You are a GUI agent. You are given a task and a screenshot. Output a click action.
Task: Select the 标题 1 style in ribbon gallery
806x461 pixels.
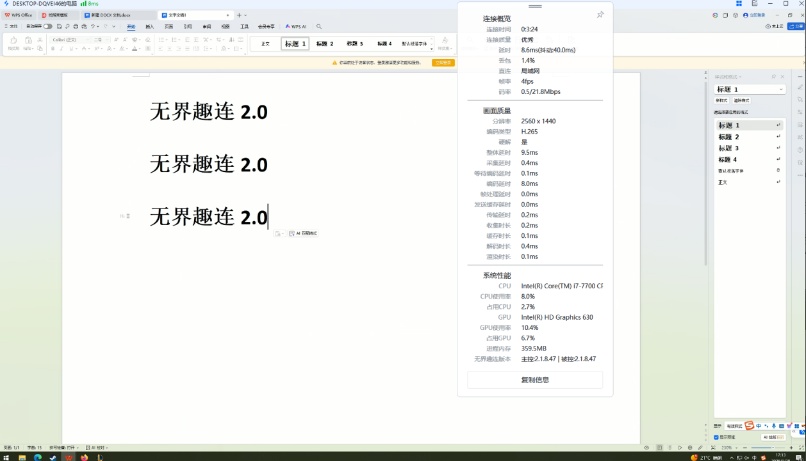coord(295,44)
